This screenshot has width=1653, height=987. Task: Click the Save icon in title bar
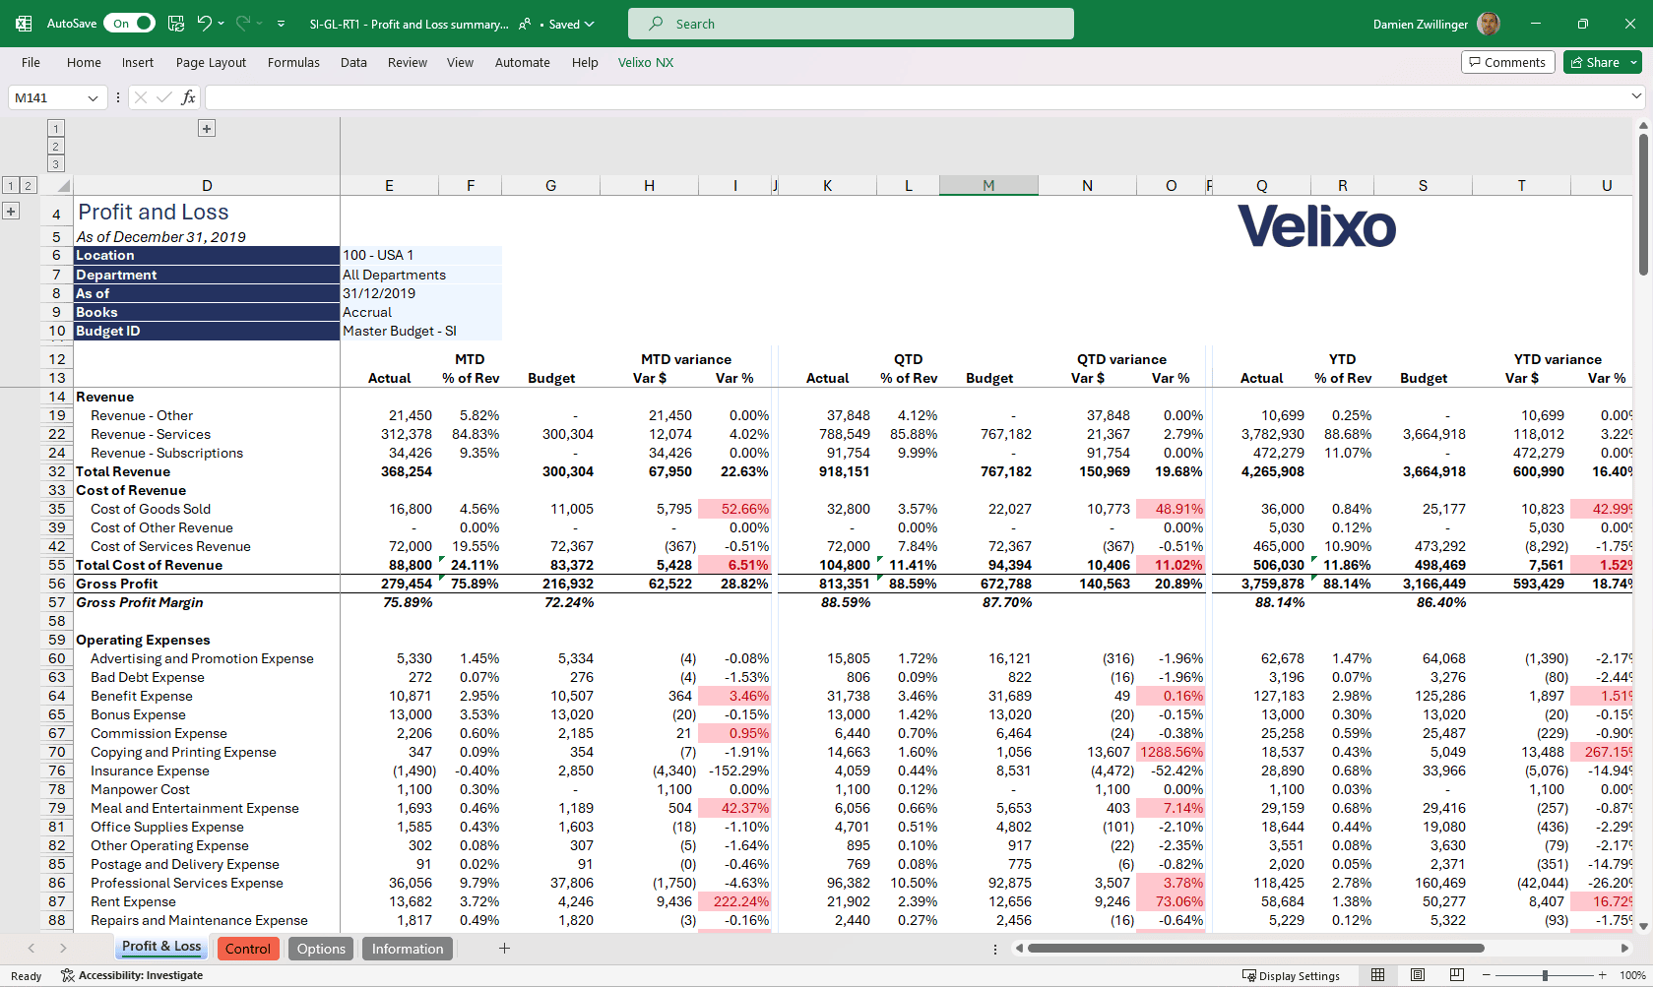coord(176,24)
